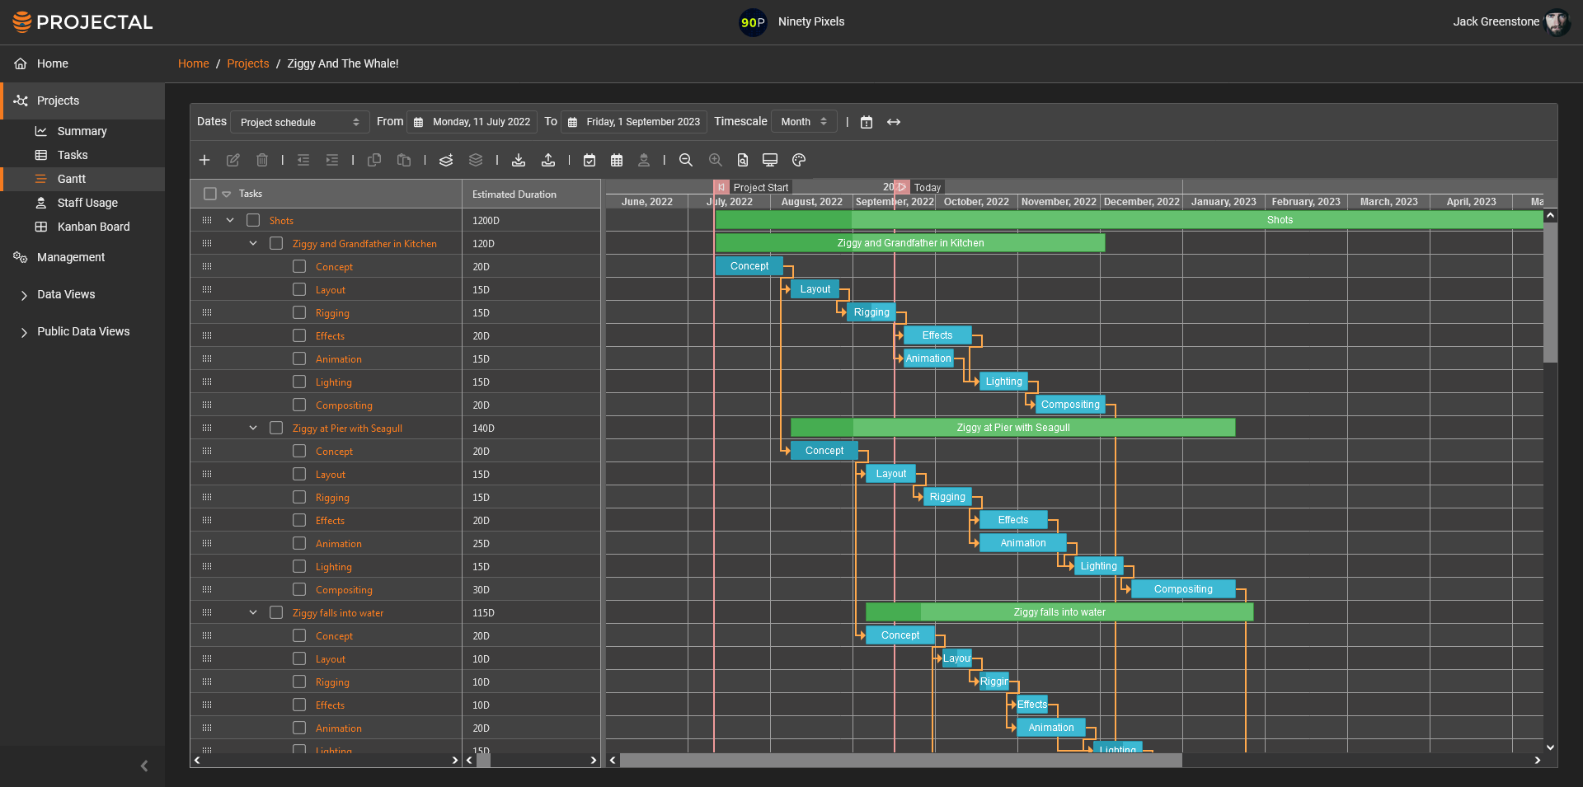Click the add layer stack icon
This screenshot has height=787, width=1583.
coord(446,160)
